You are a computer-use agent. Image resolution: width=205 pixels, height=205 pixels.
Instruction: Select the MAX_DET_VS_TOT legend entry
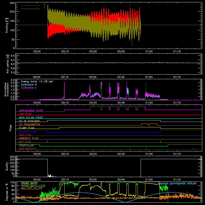pyautogui.click(x=32, y=188)
